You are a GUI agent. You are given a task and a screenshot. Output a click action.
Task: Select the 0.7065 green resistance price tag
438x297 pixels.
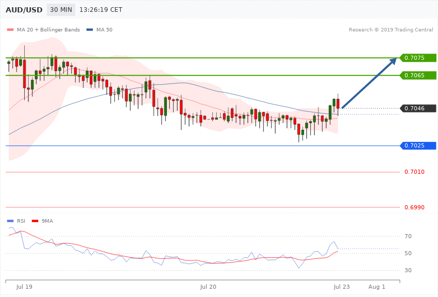point(418,75)
